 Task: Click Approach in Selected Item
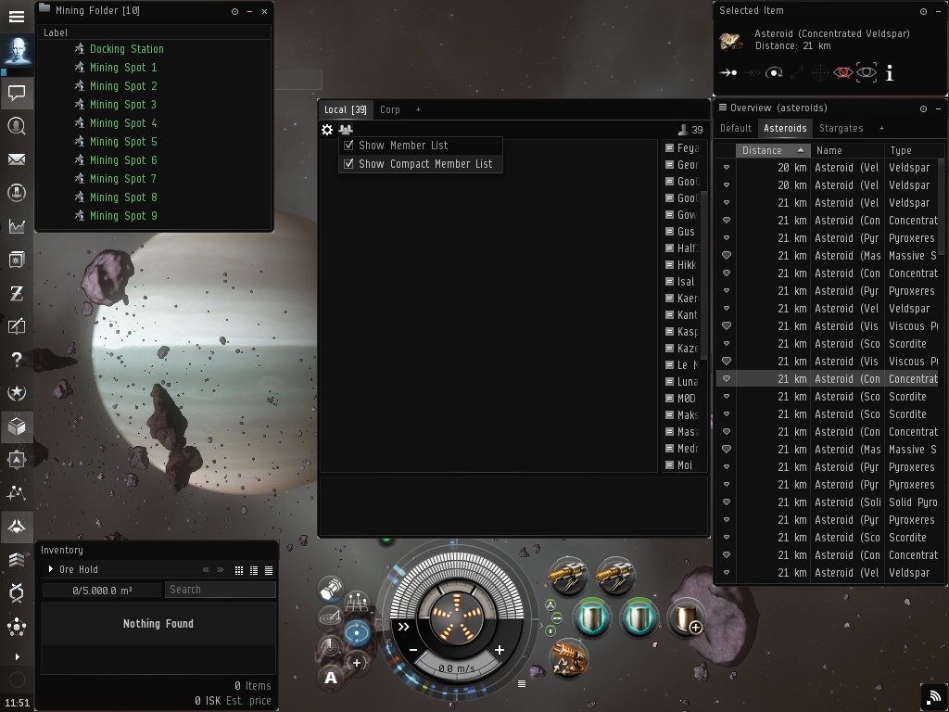click(728, 73)
